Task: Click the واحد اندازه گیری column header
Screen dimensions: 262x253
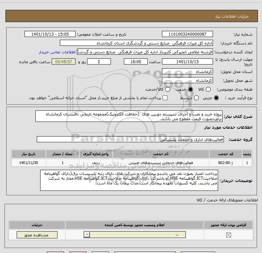Action: point(96,154)
